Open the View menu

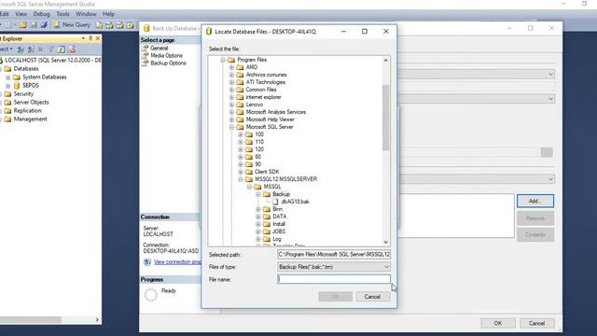click(x=21, y=14)
